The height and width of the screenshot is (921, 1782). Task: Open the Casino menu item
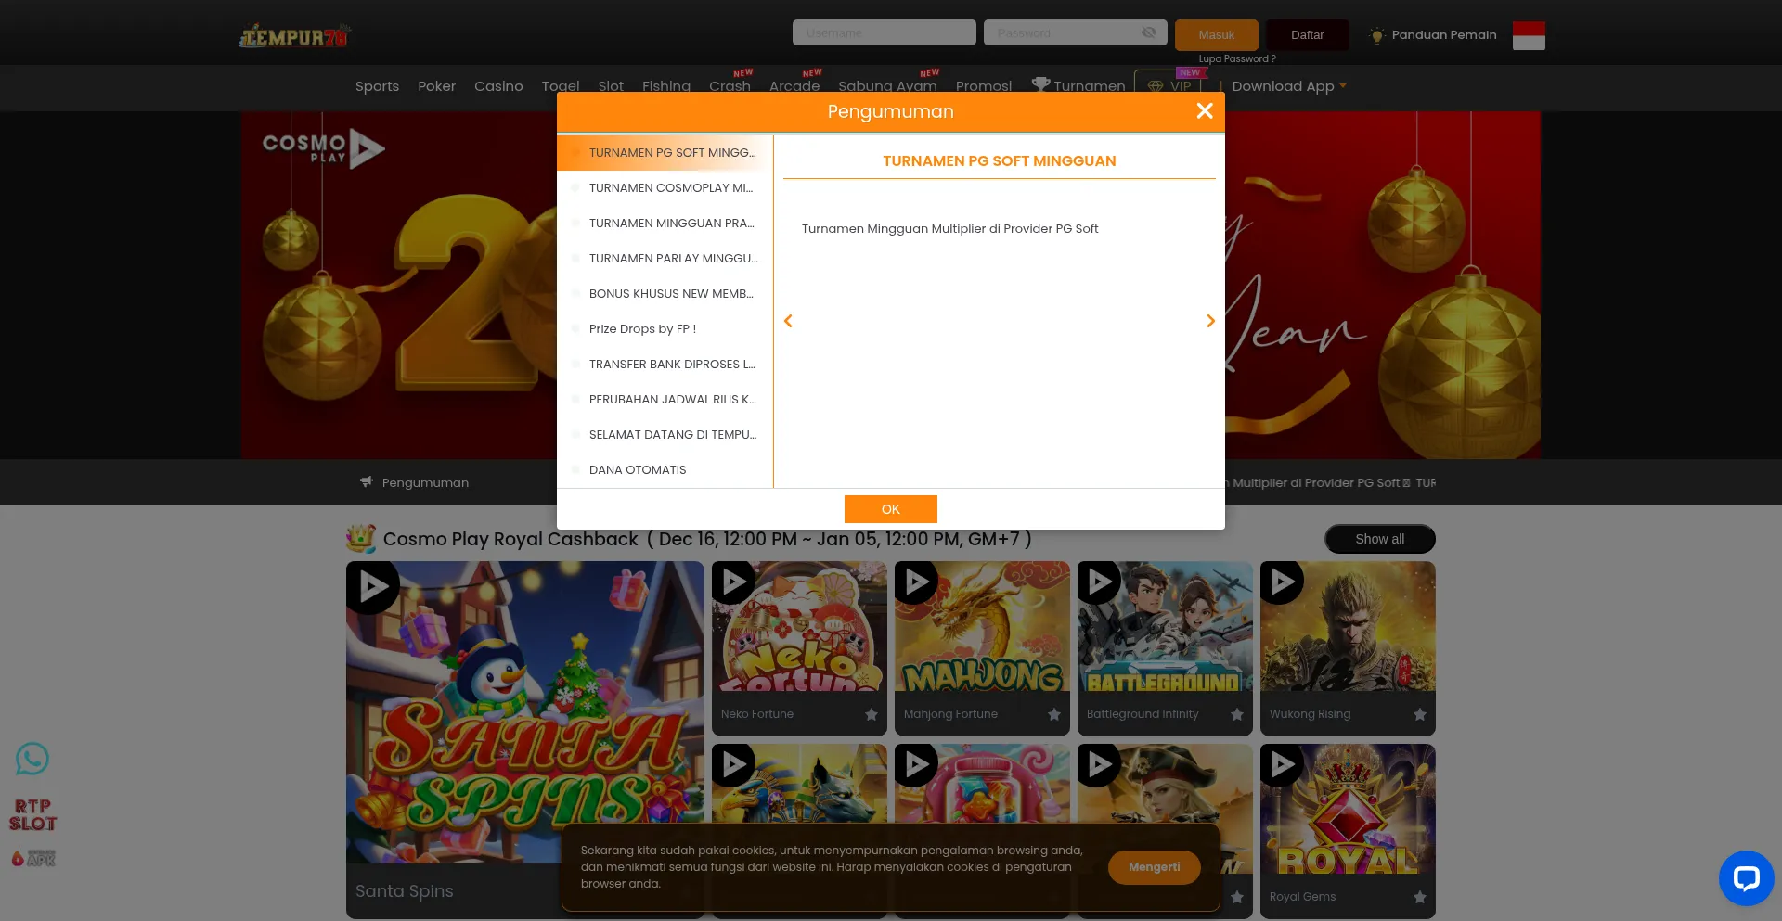(498, 86)
